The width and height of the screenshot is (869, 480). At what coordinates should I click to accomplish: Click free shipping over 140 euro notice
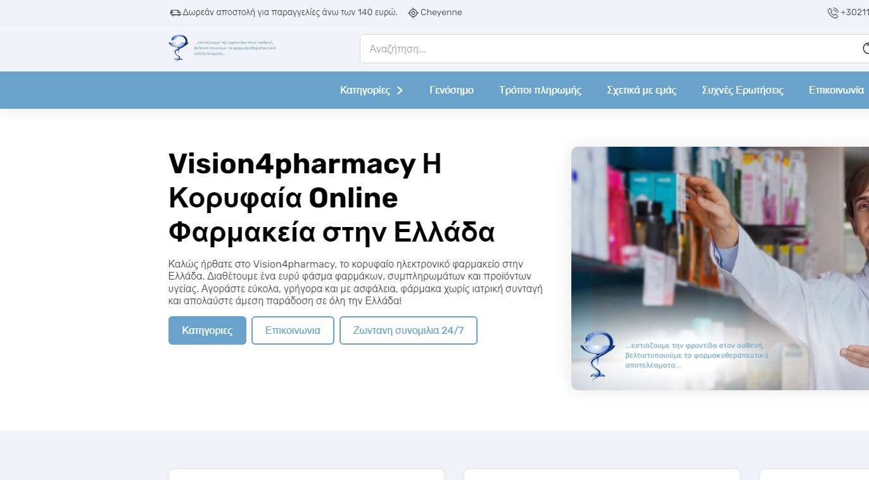point(290,13)
